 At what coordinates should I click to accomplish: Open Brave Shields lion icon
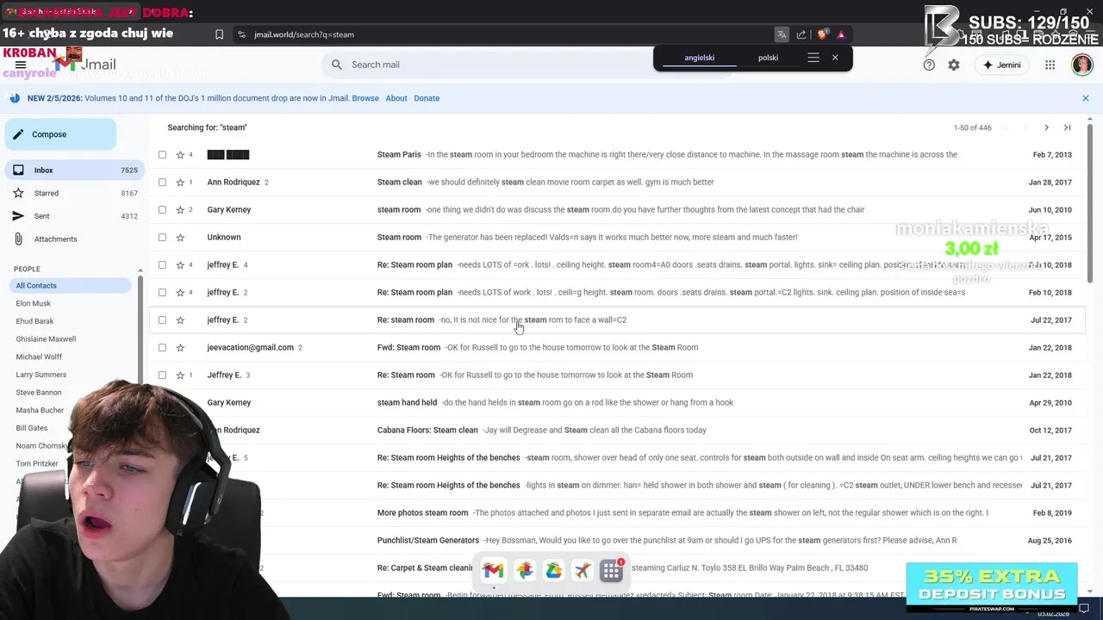pos(822,34)
